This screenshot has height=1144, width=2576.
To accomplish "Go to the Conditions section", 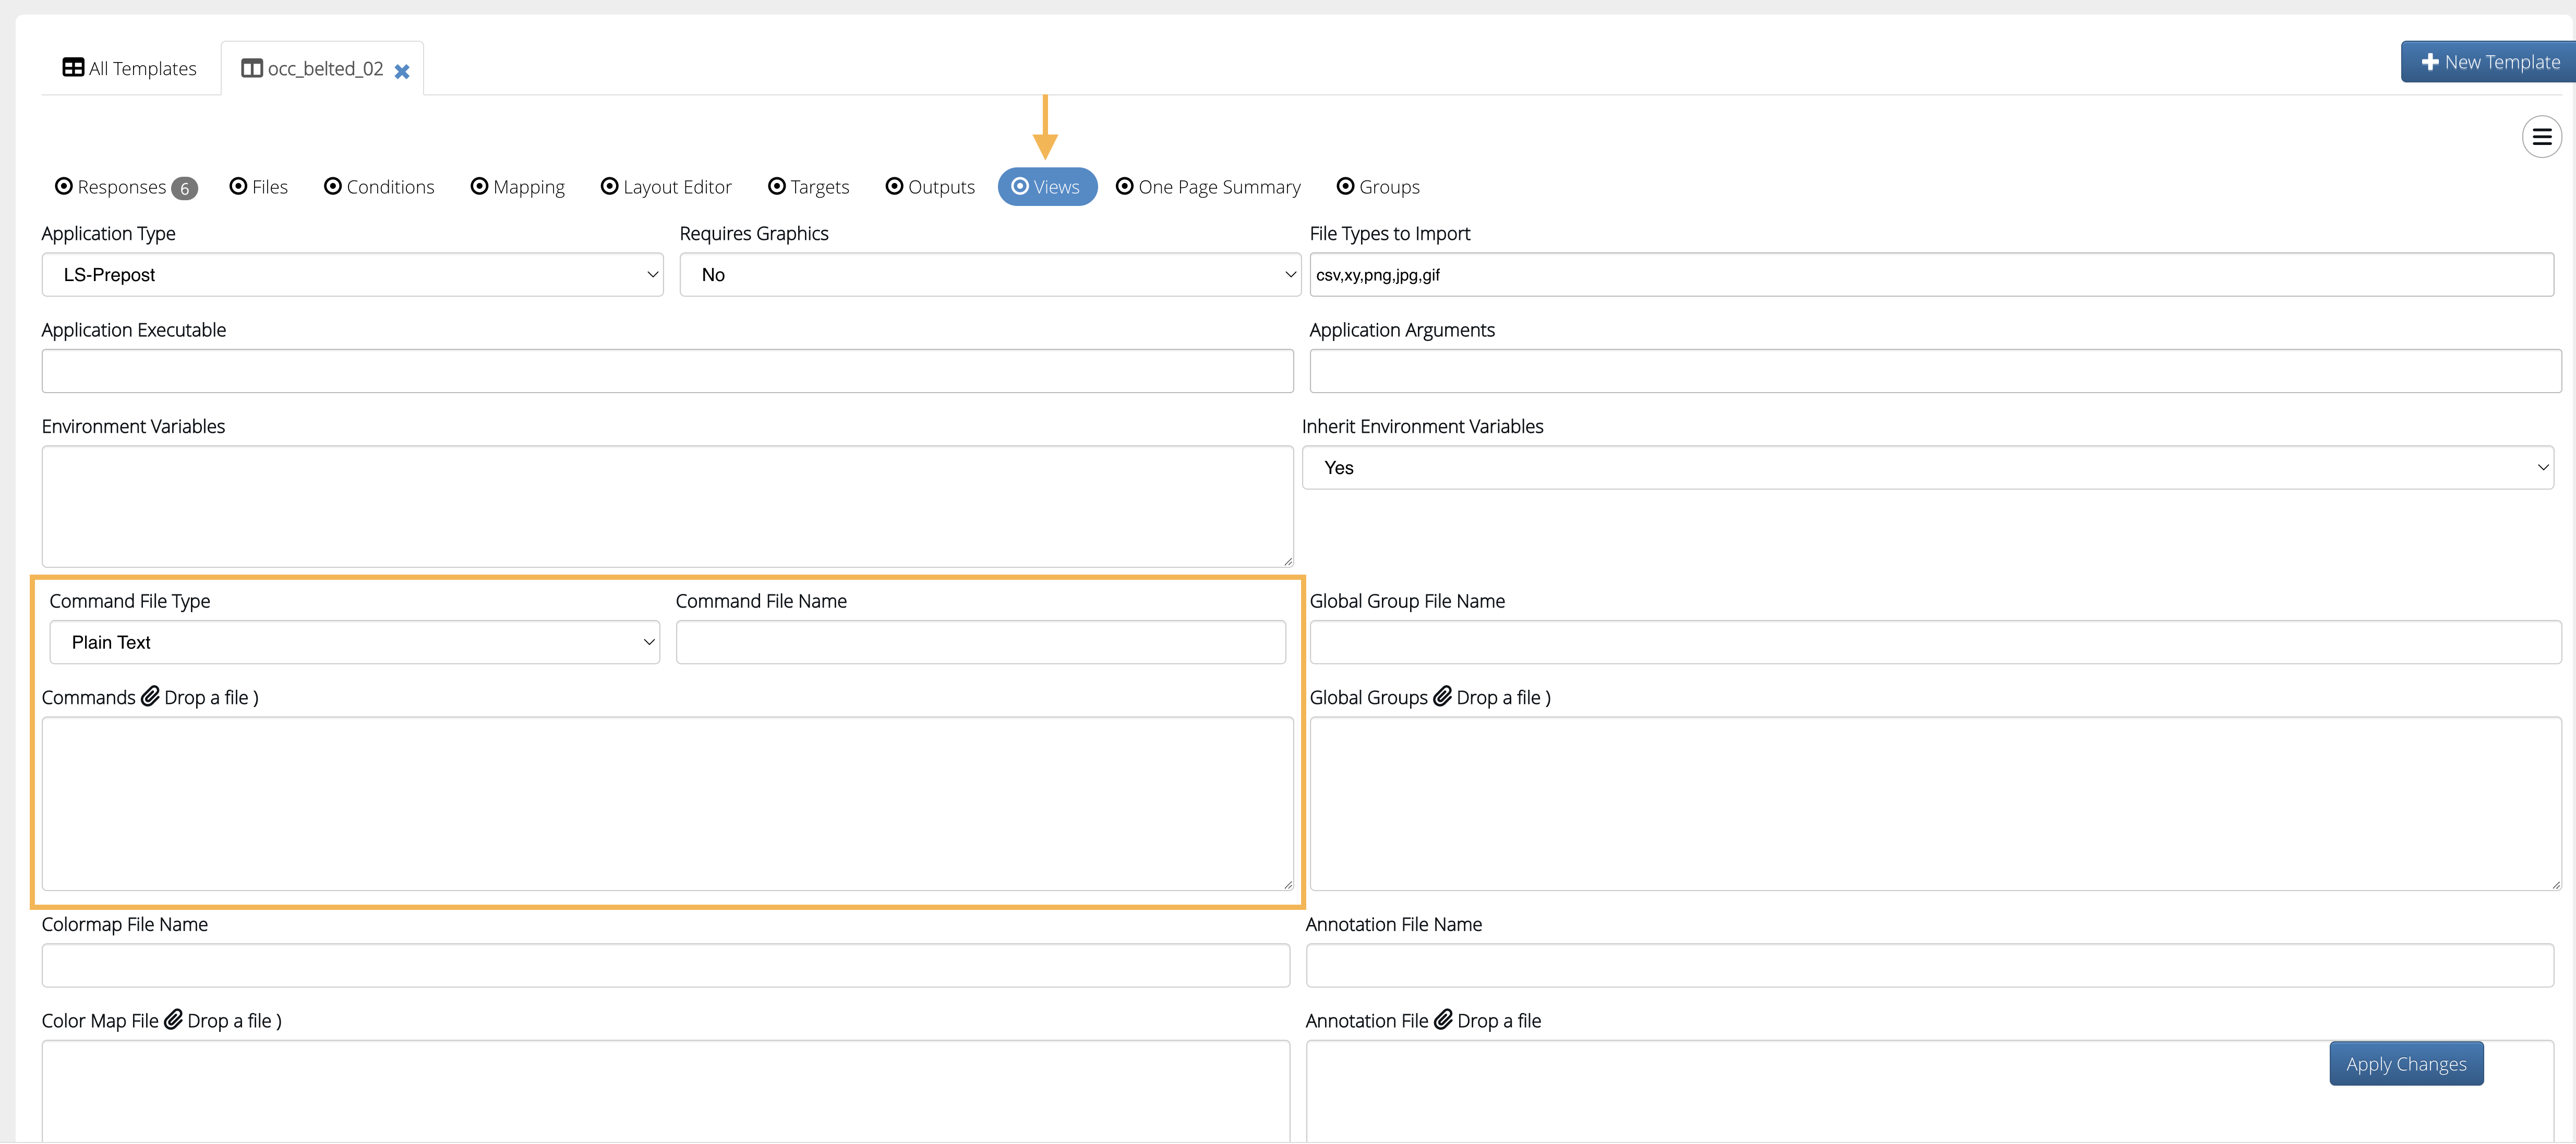I will point(379,187).
